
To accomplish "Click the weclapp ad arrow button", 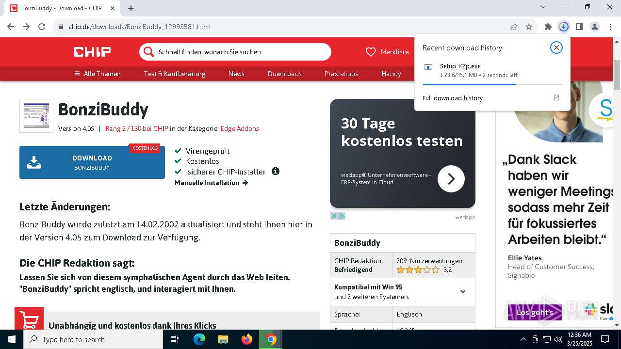I will coord(451,179).
